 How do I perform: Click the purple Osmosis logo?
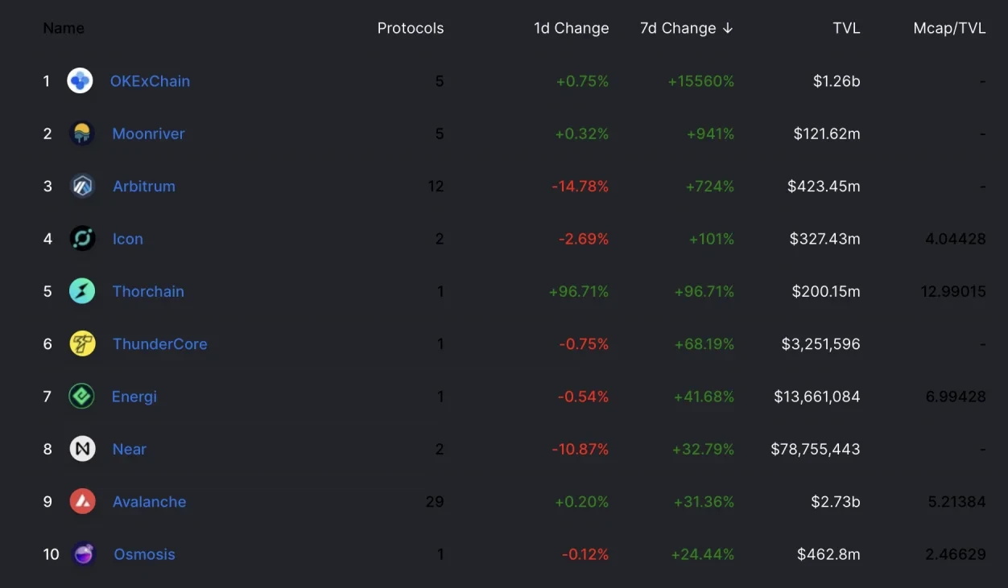click(84, 554)
